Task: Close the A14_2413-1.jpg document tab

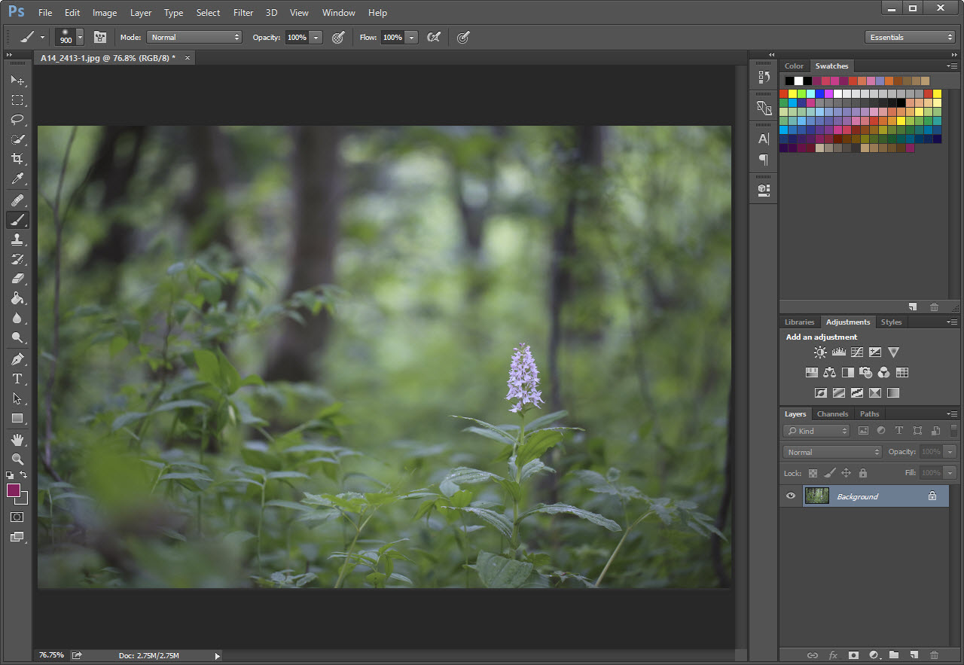Action: point(187,58)
